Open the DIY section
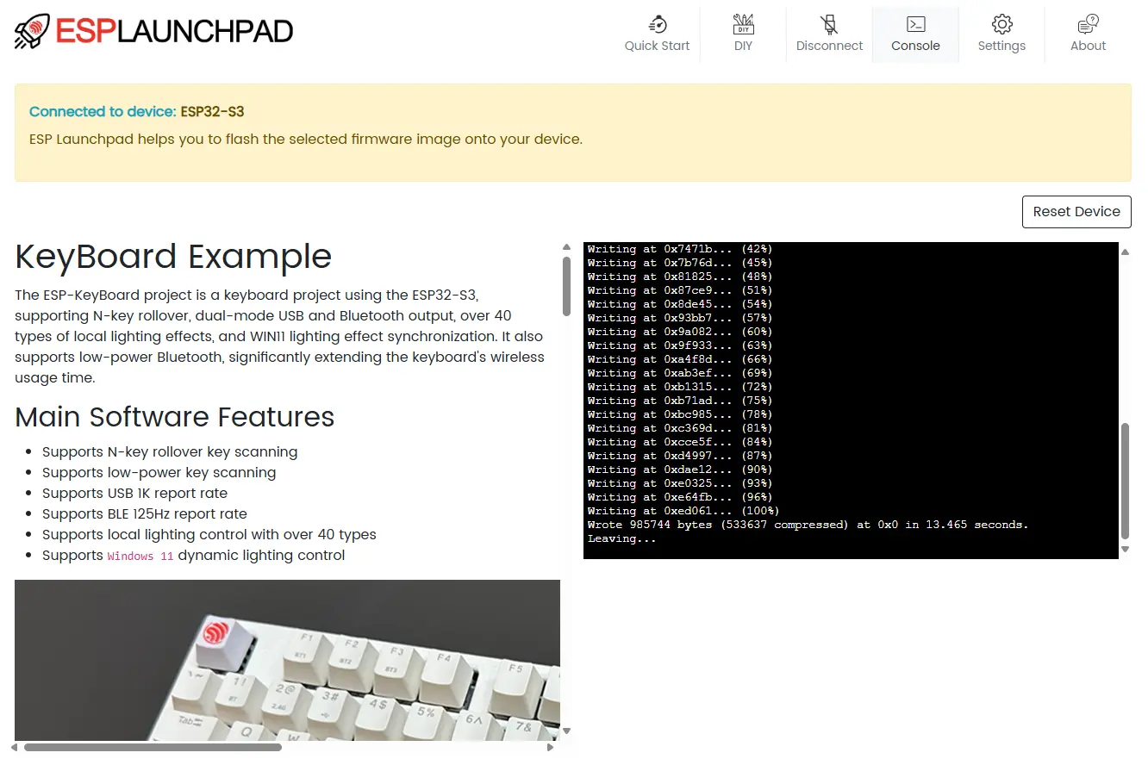1148x765 pixels. (743, 34)
